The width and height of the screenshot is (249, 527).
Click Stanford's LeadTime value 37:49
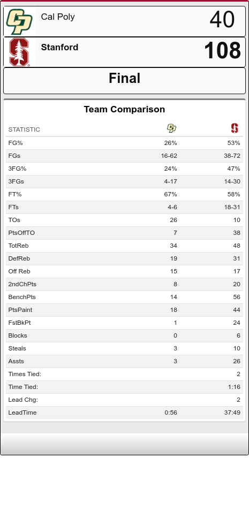tap(232, 413)
